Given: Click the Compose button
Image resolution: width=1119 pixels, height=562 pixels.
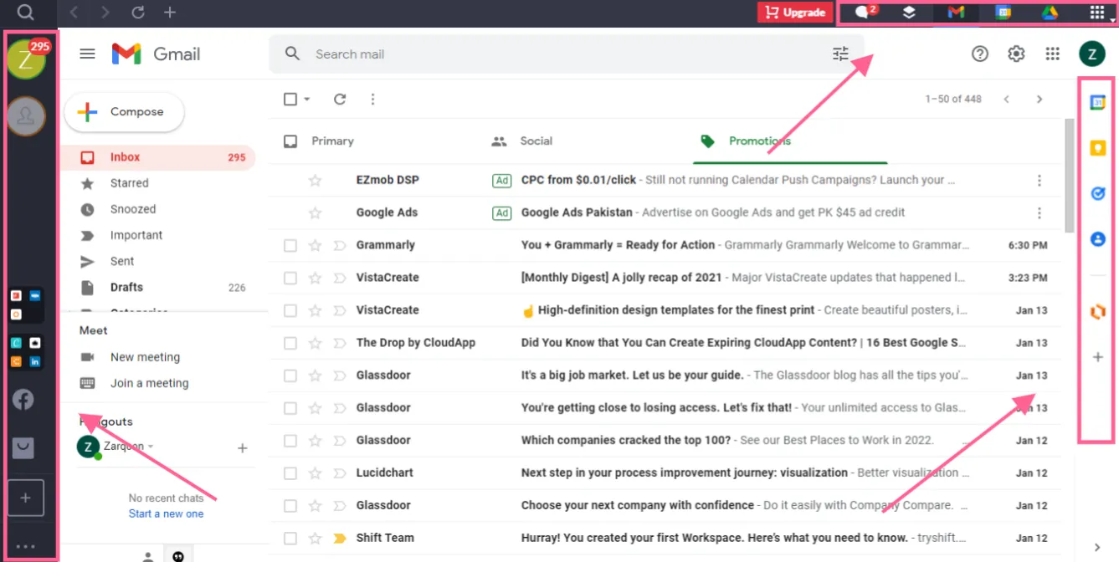Looking at the screenshot, I should tap(124, 112).
